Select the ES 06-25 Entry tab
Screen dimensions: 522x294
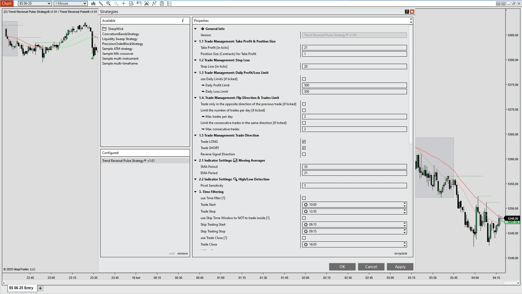click(21, 288)
